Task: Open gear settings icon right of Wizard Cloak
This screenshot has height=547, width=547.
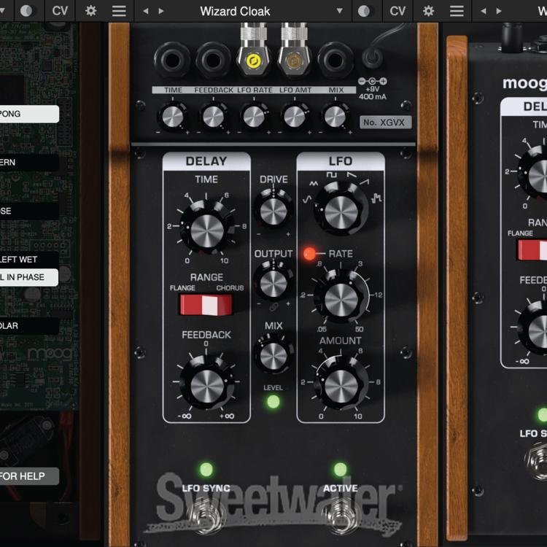Action: 428,11
